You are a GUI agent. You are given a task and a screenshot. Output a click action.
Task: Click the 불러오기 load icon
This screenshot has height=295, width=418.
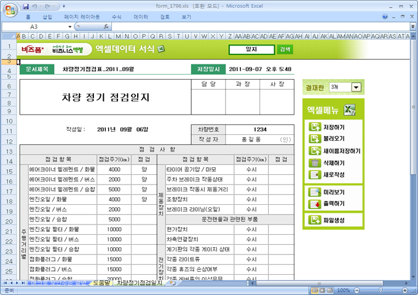[315, 139]
